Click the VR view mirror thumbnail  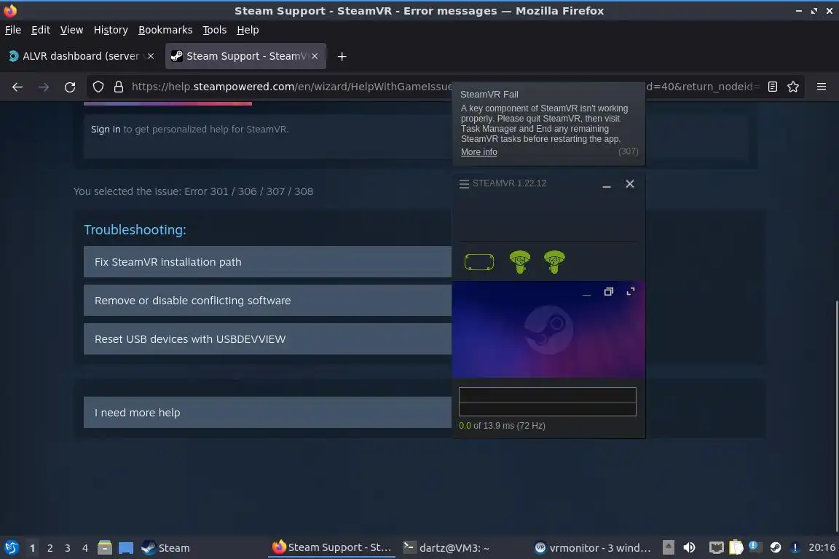(548, 330)
